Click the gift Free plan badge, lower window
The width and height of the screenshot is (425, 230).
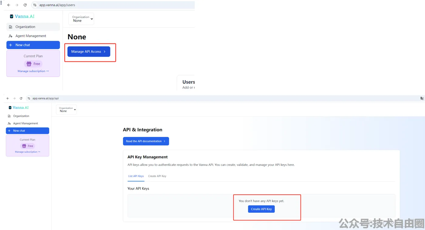28,146
